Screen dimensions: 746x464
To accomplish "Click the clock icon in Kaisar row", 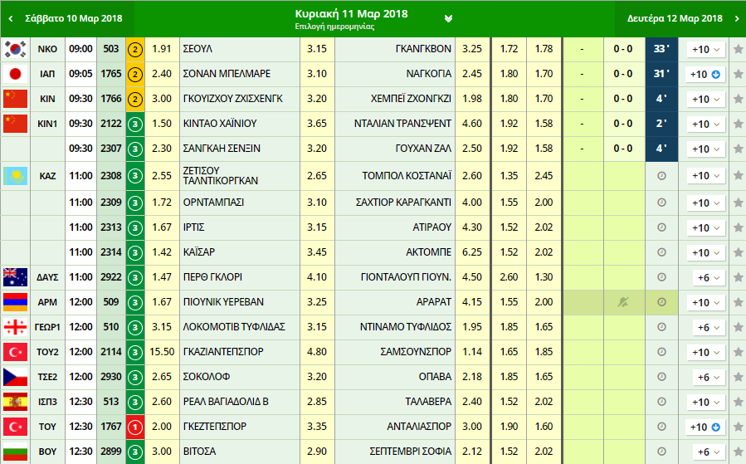I will coord(661,252).
